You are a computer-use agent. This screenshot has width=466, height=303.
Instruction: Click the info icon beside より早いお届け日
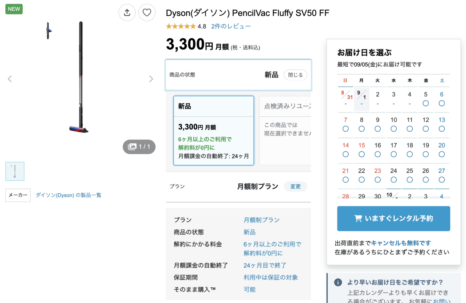coord(338,283)
